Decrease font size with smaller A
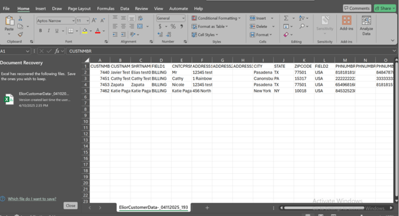399x216 pixels. tap(103, 21)
